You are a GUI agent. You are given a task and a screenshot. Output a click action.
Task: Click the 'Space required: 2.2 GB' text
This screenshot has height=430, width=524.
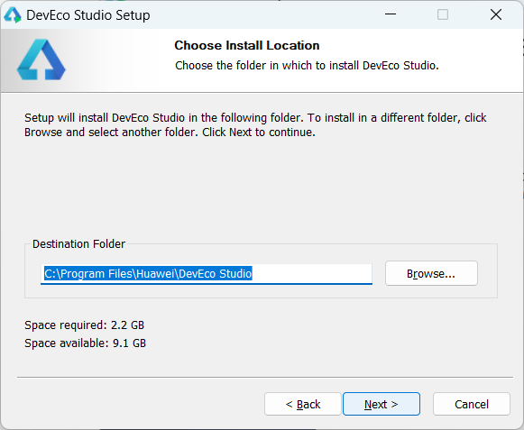tap(84, 325)
